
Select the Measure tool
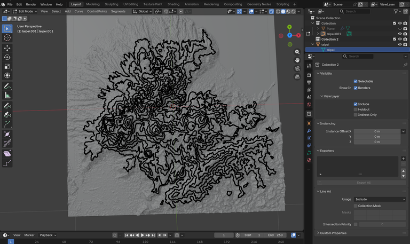click(x=7, y=95)
